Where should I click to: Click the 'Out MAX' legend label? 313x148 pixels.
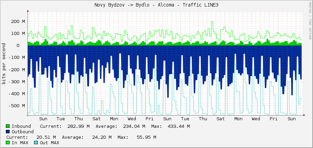(49, 143)
